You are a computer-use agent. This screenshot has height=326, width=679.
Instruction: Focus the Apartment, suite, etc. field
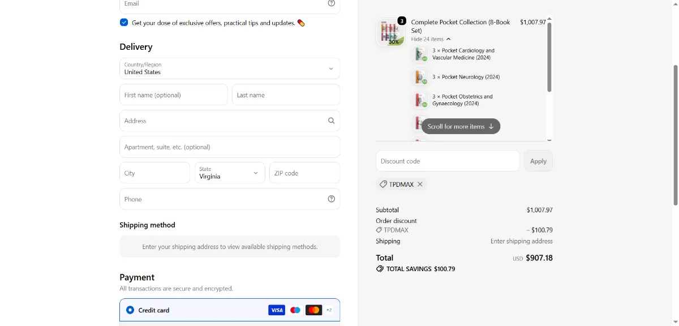(x=230, y=147)
